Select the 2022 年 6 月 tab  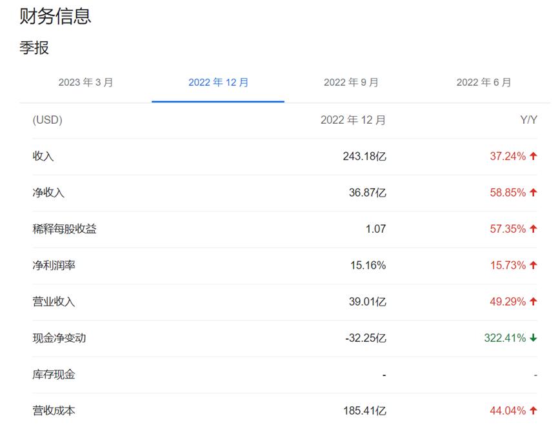[484, 83]
